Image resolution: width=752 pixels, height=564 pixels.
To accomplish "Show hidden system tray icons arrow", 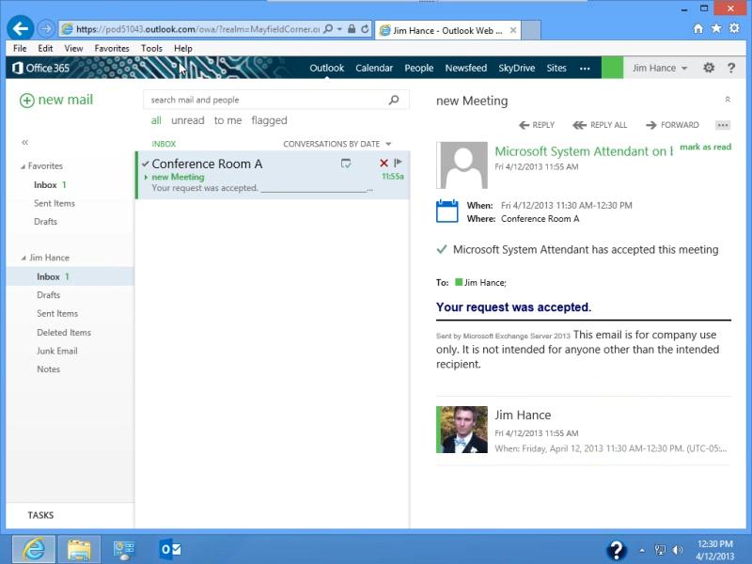I will coord(642,550).
